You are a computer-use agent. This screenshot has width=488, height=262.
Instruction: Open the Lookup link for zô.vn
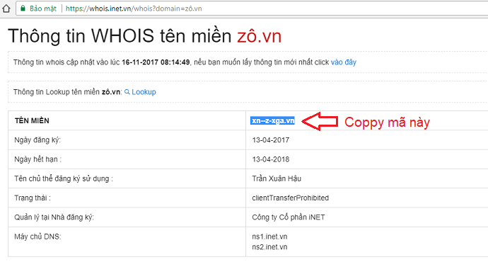coord(144,92)
